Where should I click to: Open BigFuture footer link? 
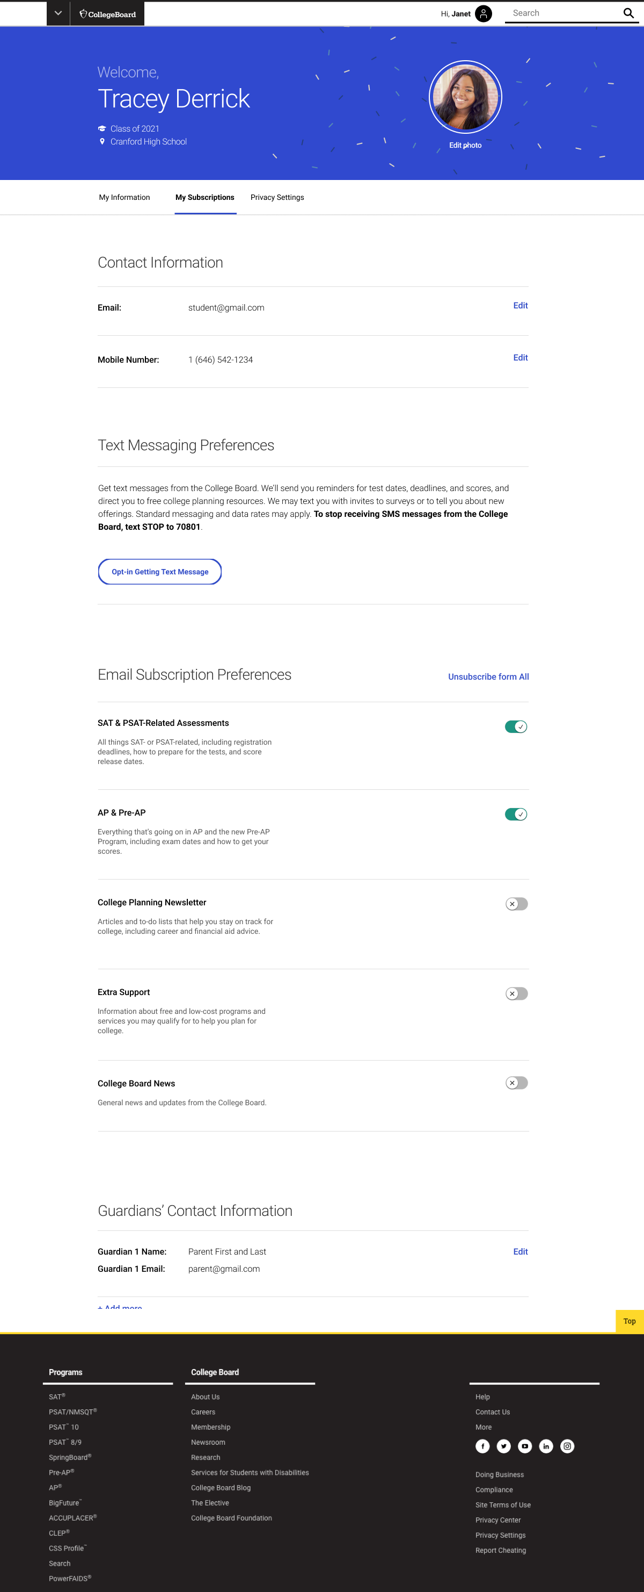pos(65,1502)
